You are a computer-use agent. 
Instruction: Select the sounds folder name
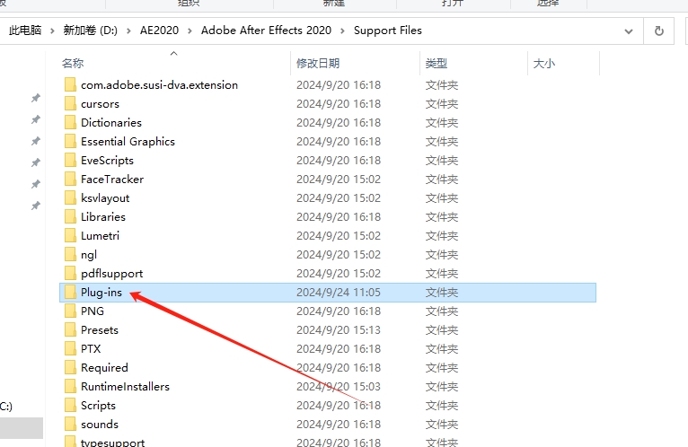pos(100,425)
